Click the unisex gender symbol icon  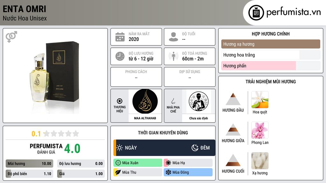click(x=11, y=37)
